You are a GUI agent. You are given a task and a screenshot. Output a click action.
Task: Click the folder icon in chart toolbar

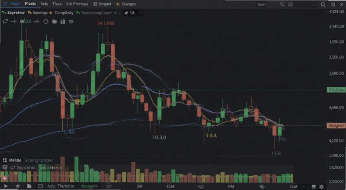pos(54,22)
